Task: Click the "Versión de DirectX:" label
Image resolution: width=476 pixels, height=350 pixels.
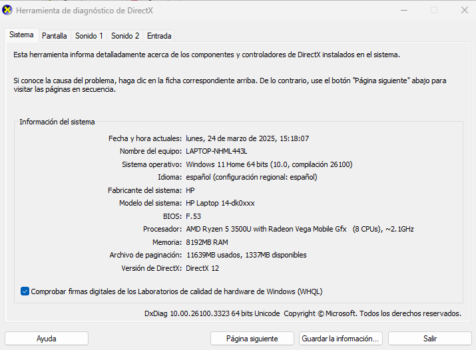Action: pyautogui.click(x=152, y=268)
